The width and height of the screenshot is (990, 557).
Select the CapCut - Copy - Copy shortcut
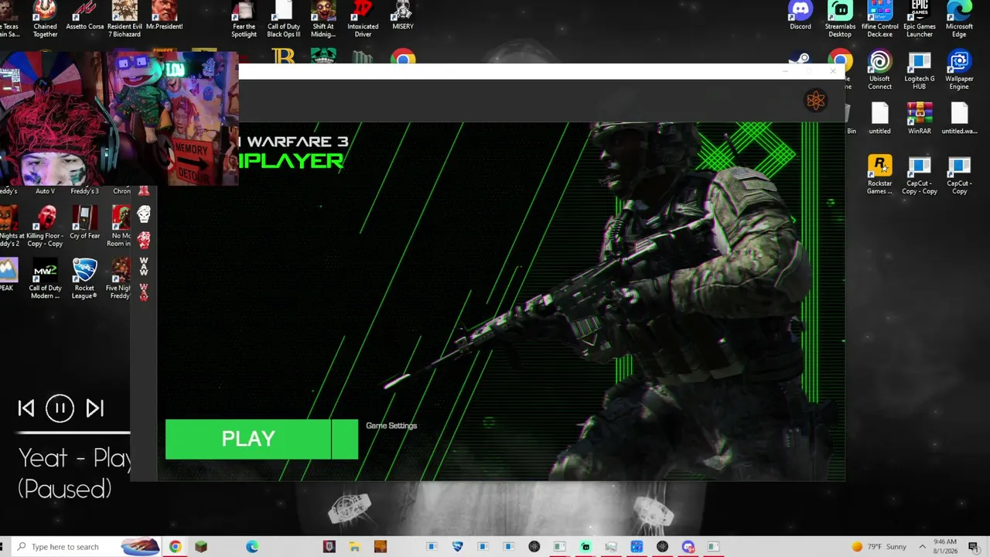pos(920,175)
